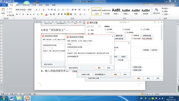
Task: Click the numbered list icon
Action: (63, 10)
